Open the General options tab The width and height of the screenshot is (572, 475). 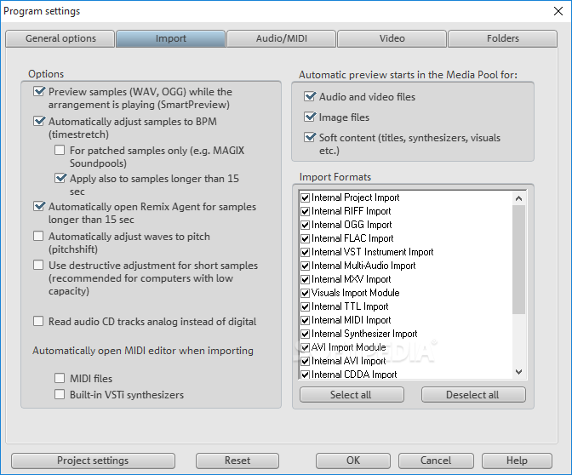(60, 38)
